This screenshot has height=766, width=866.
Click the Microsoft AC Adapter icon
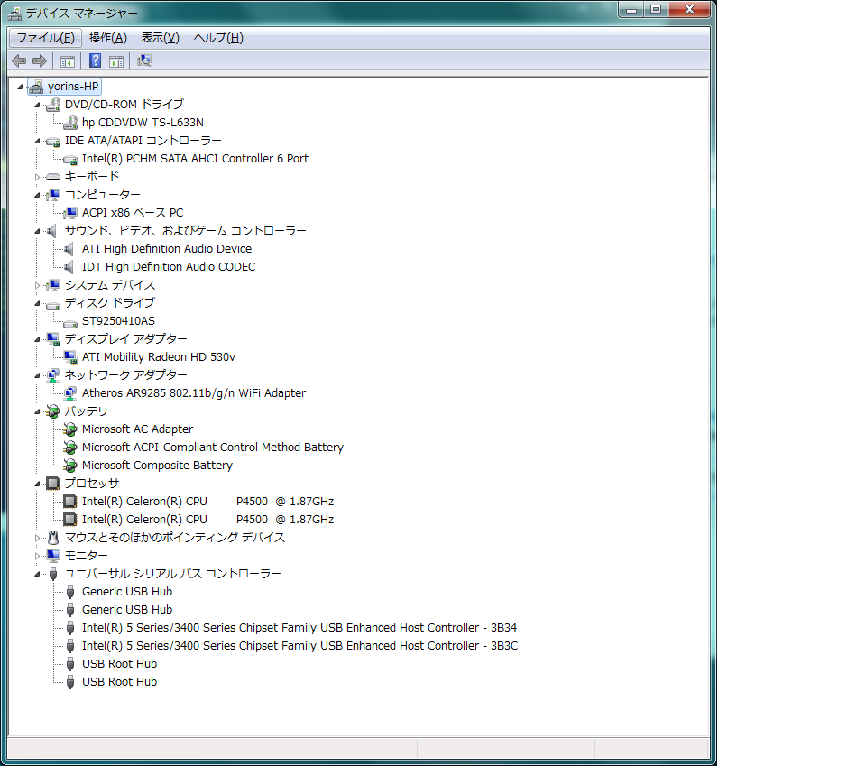tap(70, 429)
